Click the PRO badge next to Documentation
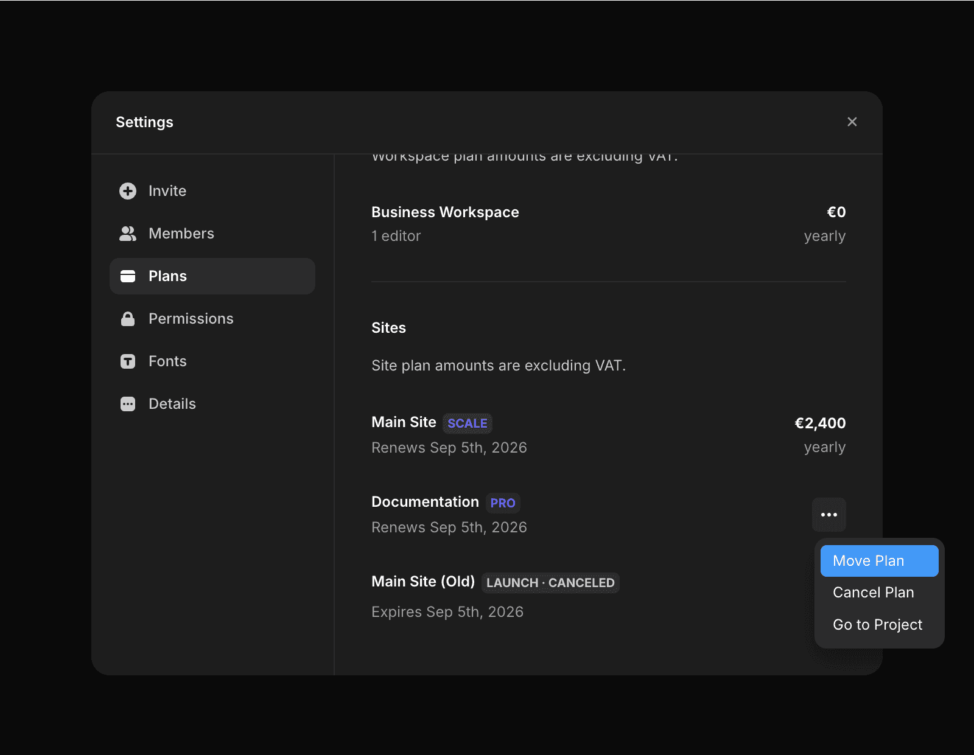 tap(502, 503)
